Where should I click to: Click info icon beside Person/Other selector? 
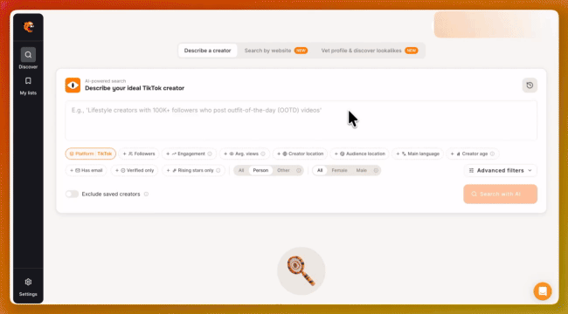tap(299, 170)
